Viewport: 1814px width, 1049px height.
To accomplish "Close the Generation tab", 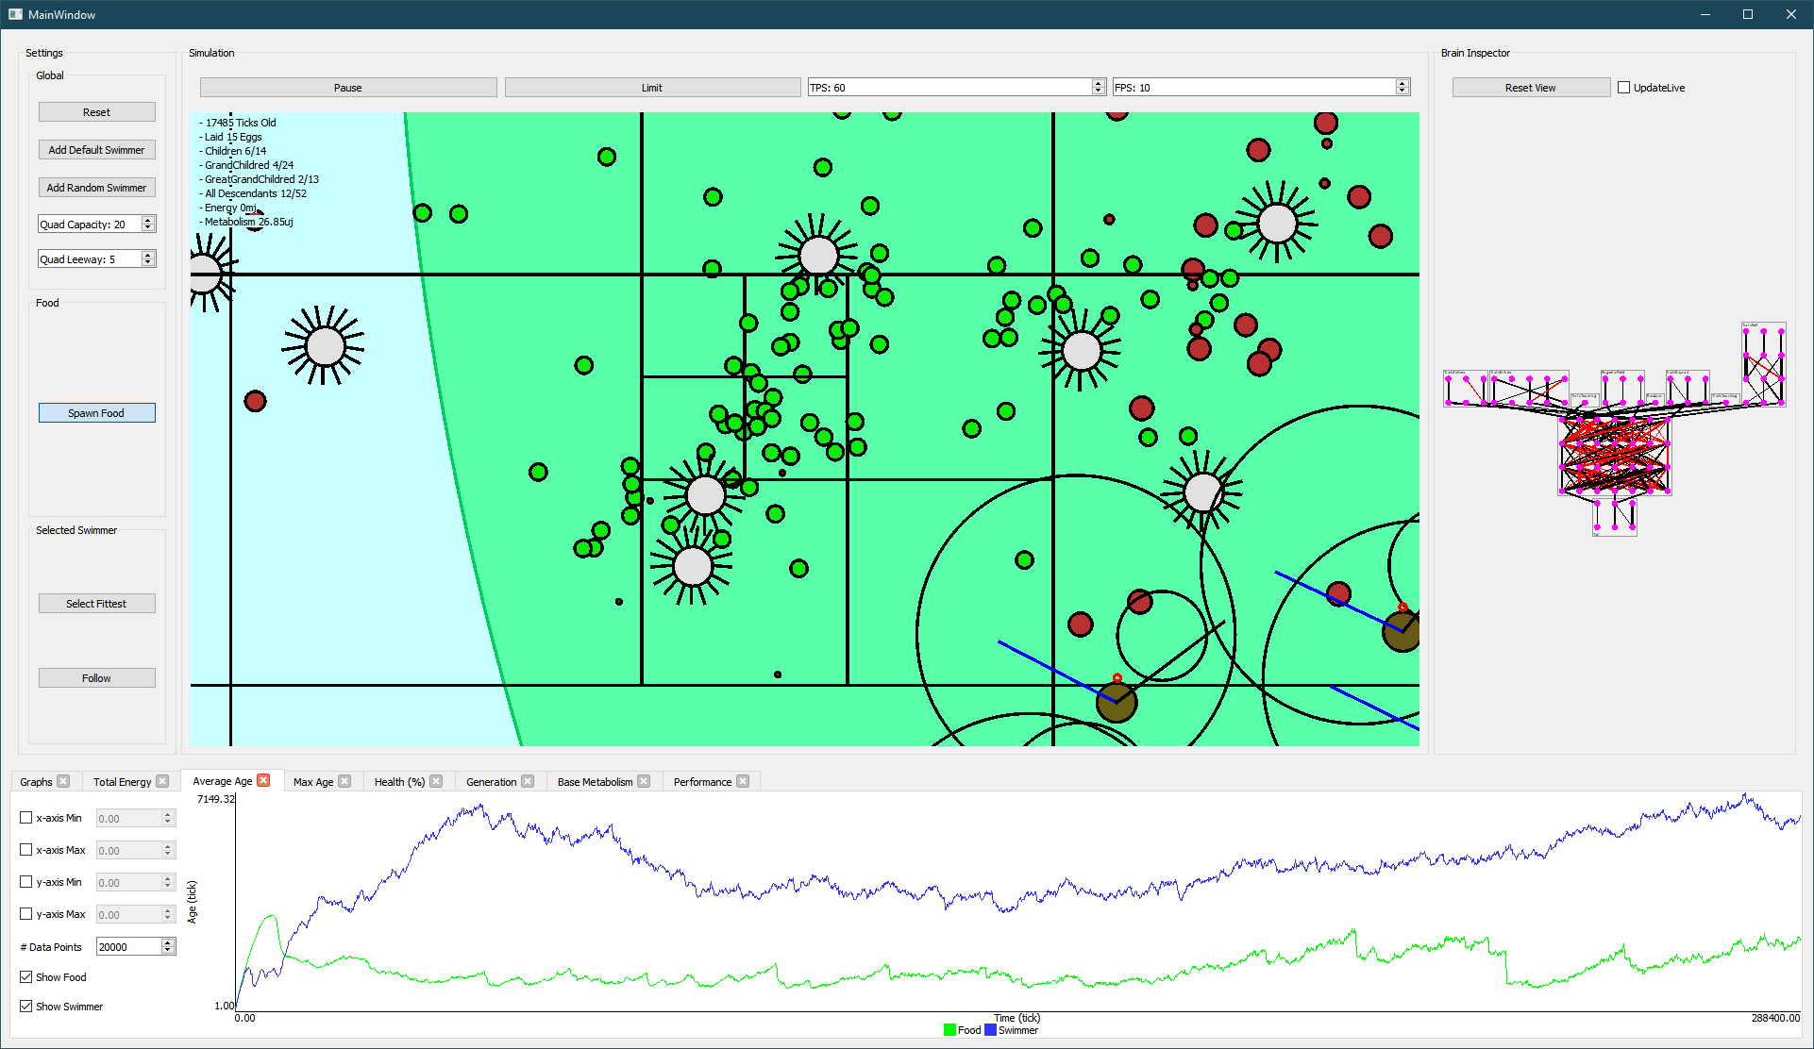I will pyautogui.click(x=528, y=781).
